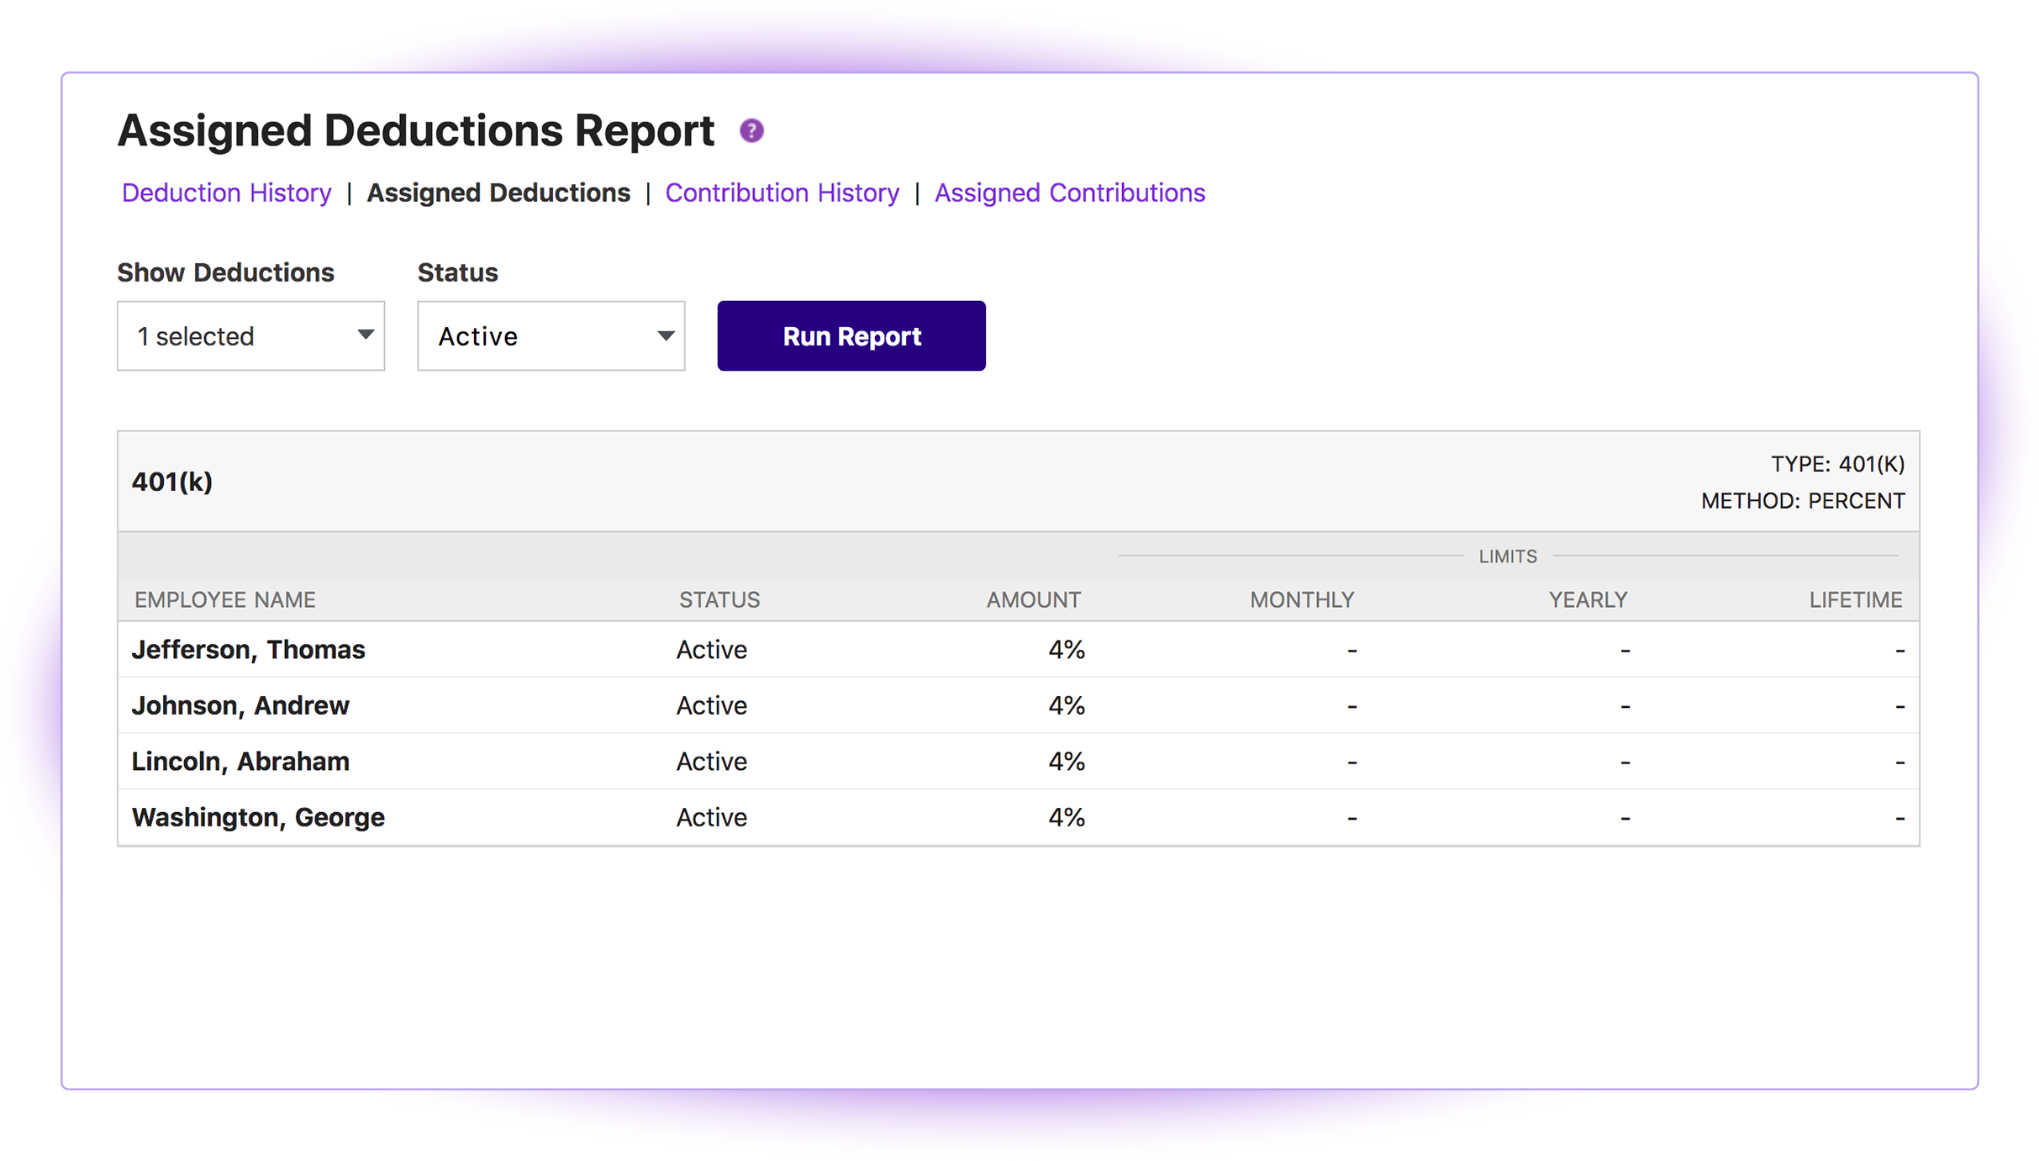
Task: Click Active status in Jefferson, Thomas row
Action: [x=712, y=650]
